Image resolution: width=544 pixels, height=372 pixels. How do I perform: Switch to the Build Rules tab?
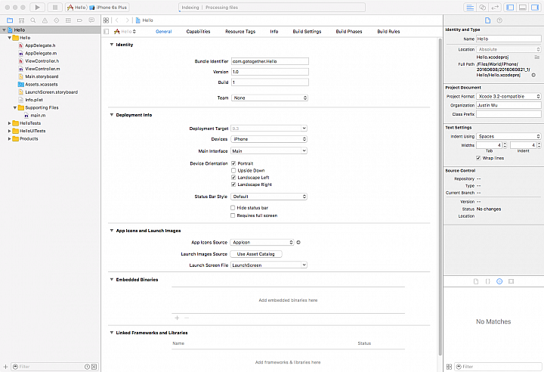click(x=388, y=32)
